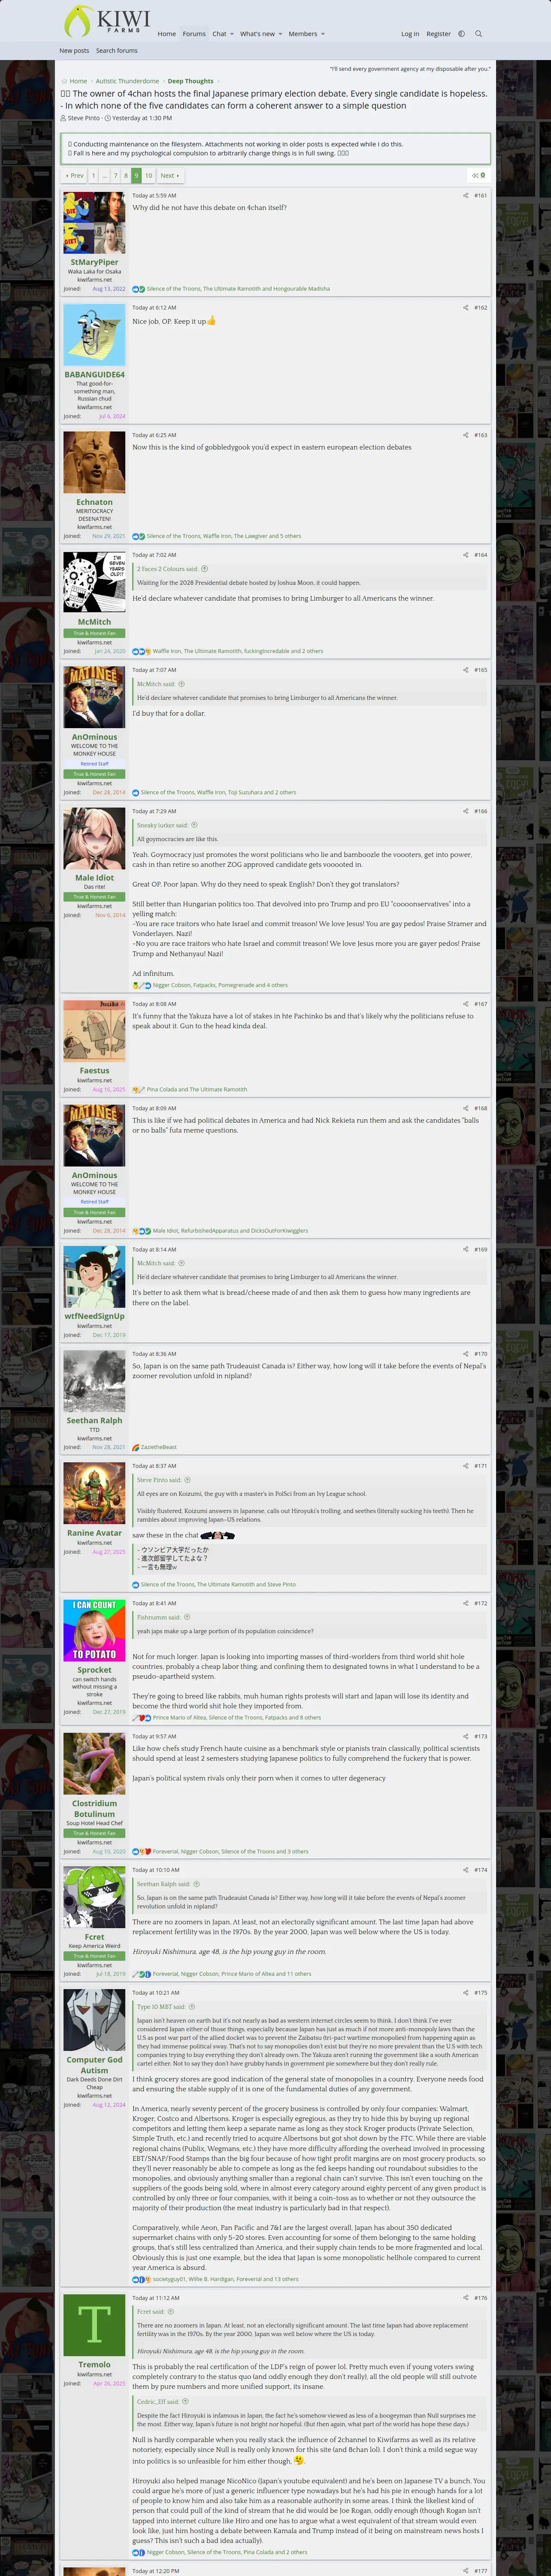Open thread starter Steve Pinto's profile
Image resolution: width=551 pixels, height=2576 pixels.
point(84,118)
